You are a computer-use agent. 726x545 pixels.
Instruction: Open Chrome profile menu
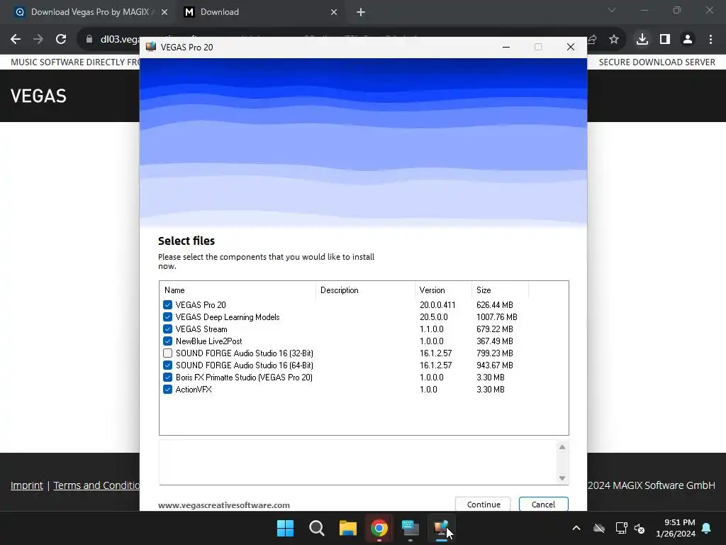click(688, 40)
